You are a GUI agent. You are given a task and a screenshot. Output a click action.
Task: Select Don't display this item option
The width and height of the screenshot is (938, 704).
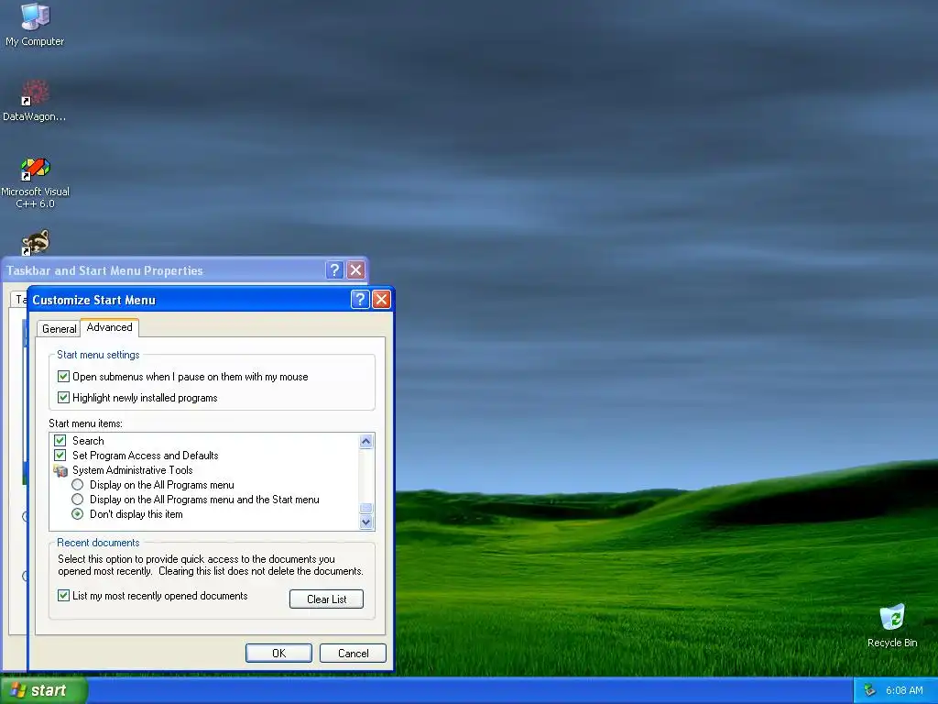pos(77,514)
